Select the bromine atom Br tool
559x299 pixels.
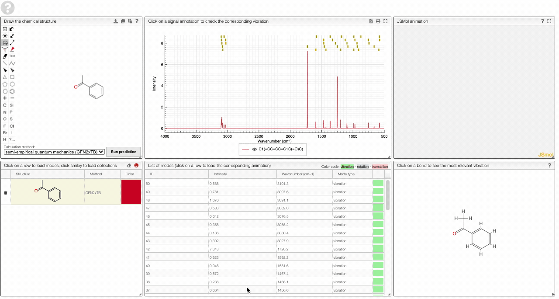5,132
